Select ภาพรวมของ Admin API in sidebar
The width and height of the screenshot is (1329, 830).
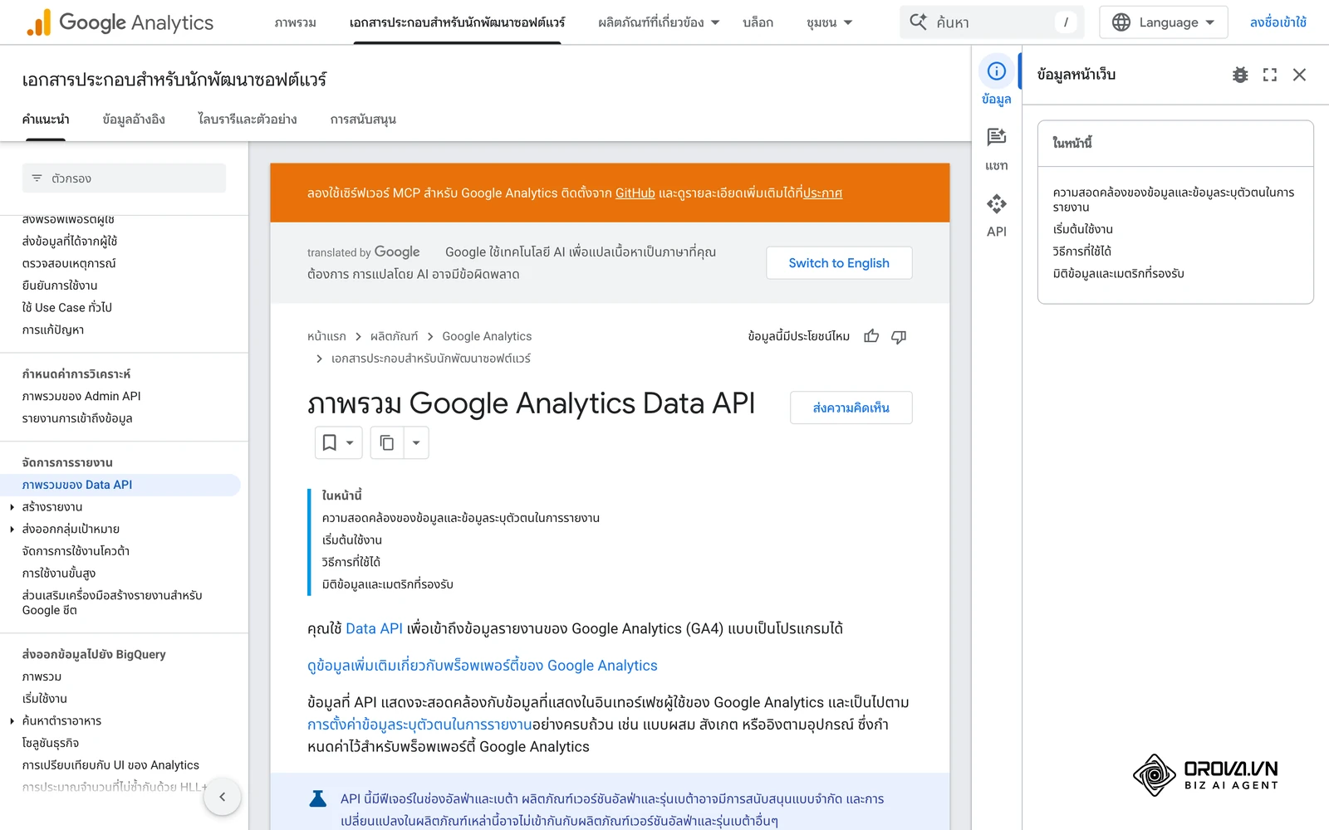(x=81, y=396)
